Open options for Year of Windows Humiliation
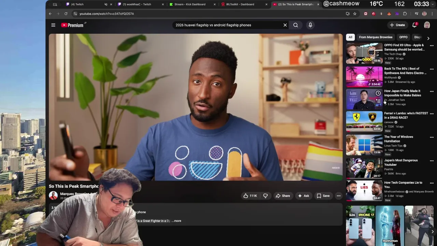This screenshot has height=246, width=437. pos(432,137)
